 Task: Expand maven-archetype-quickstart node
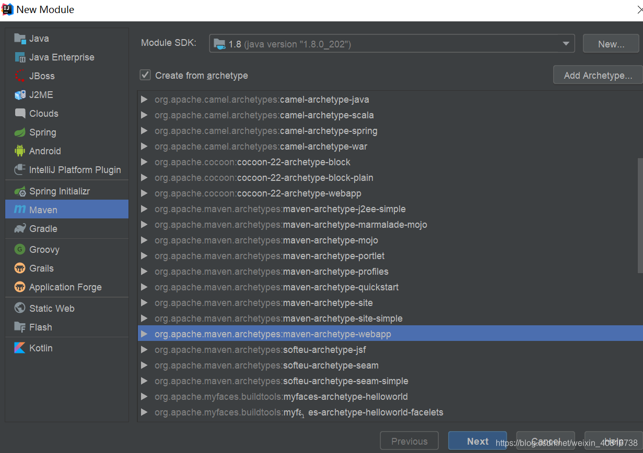tap(144, 287)
